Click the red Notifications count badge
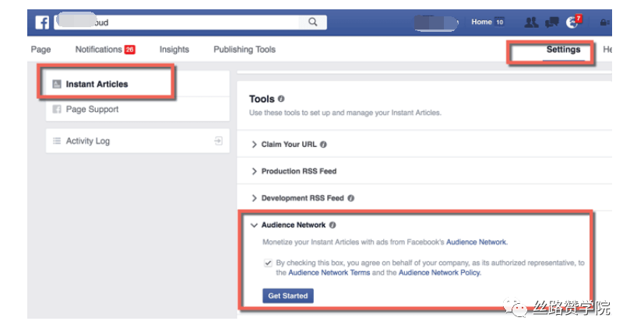This screenshot has width=630, height=335. click(x=130, y=50)
